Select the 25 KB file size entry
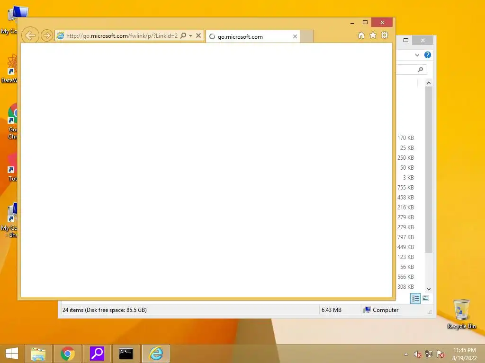 407,148
